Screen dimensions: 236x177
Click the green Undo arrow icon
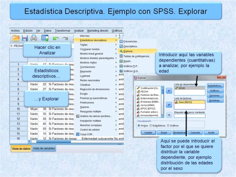tap(56, 38)
